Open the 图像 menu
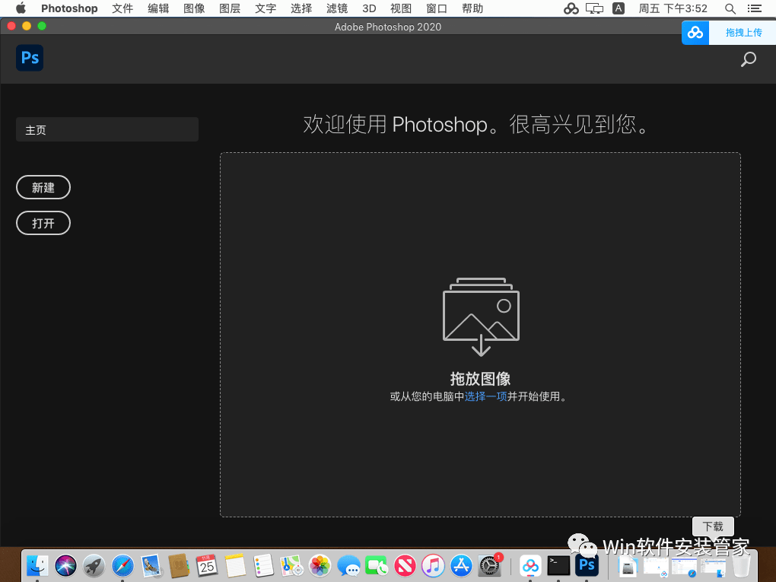This screenshot has width=776, height=582. (194, 8)
